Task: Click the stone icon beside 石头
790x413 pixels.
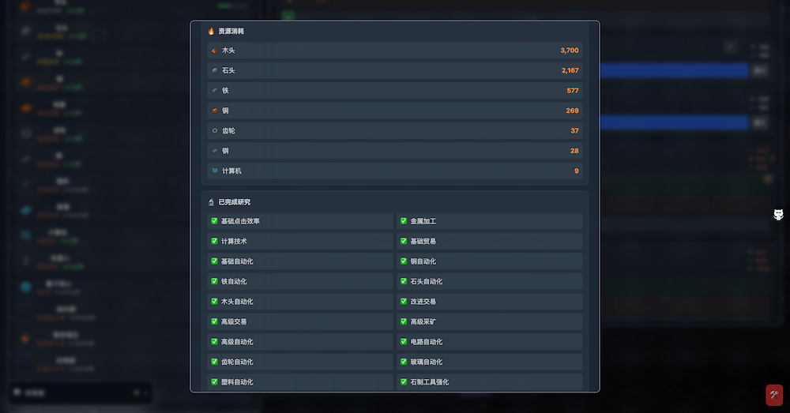Action: 214,70
